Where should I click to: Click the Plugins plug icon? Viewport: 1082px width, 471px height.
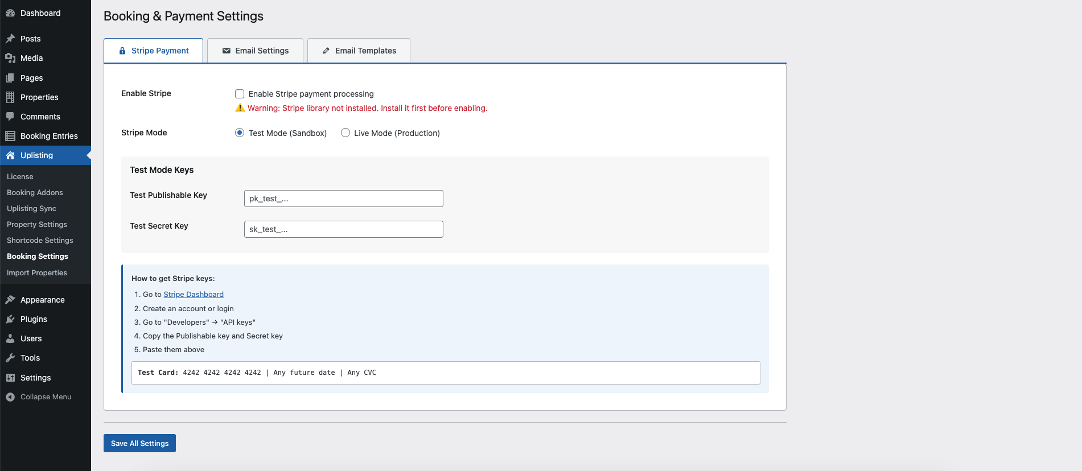click(10, 319)
